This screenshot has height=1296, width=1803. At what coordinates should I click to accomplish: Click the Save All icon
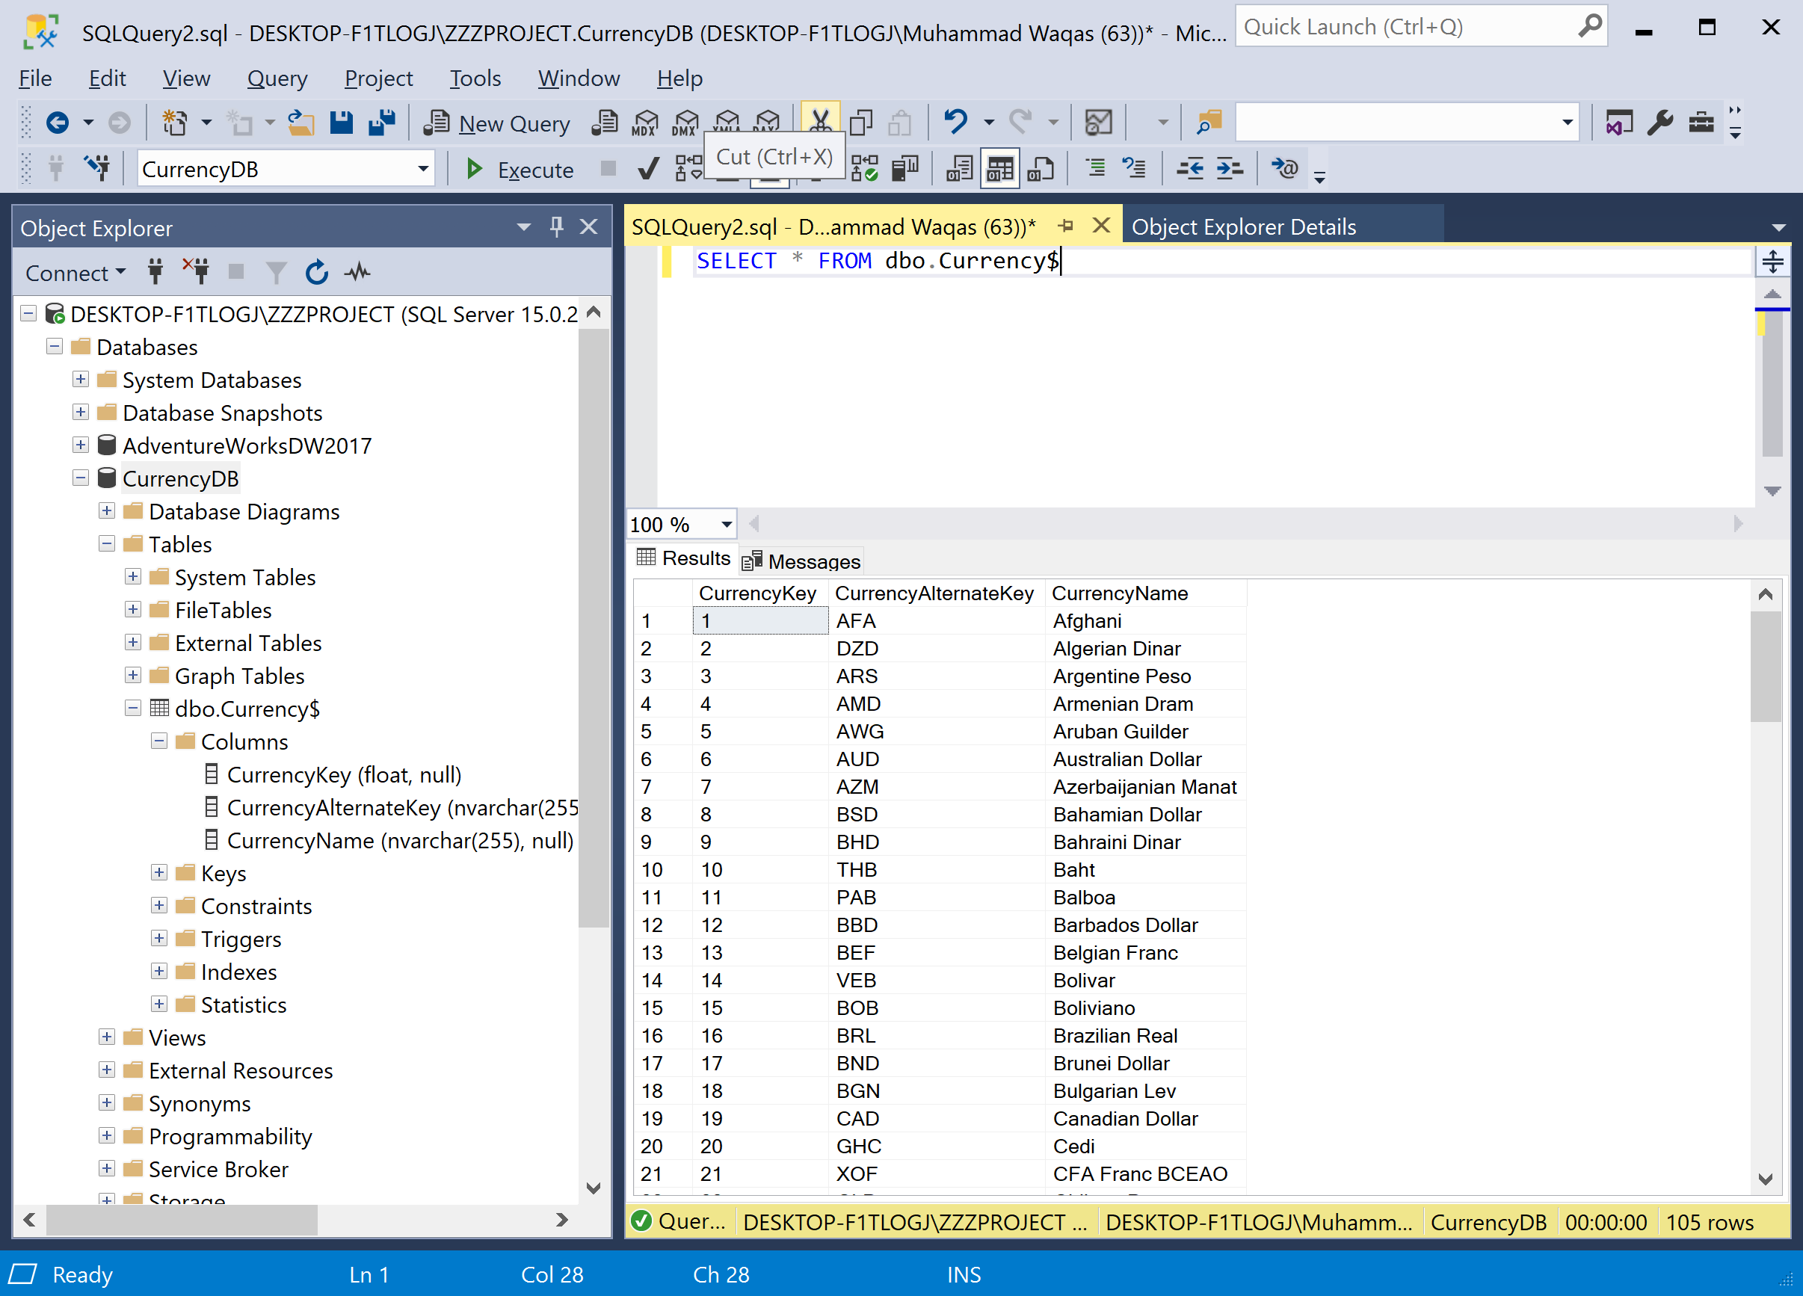[383, 123]
